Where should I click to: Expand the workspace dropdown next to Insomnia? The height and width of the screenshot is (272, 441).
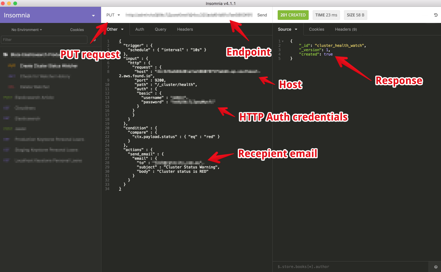pyautogui.click(x=93, y=15)
